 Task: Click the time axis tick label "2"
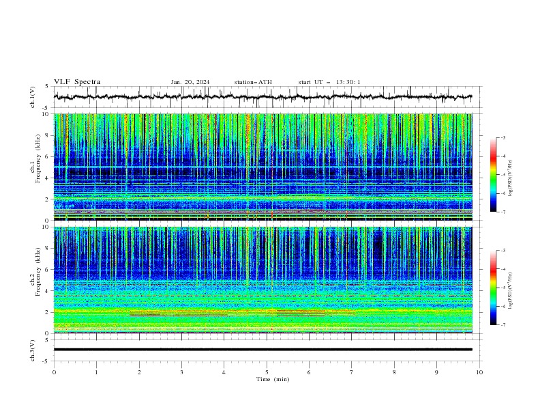(x=139, y=372)
